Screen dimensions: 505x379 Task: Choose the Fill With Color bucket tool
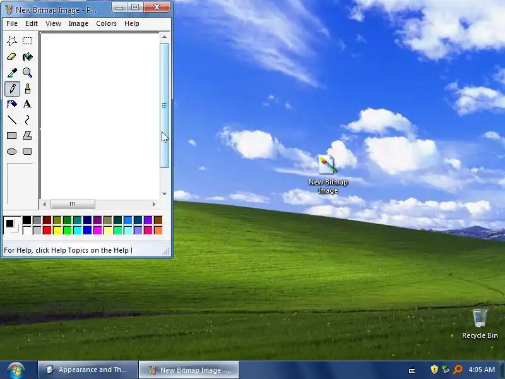[x=27, y=57]
